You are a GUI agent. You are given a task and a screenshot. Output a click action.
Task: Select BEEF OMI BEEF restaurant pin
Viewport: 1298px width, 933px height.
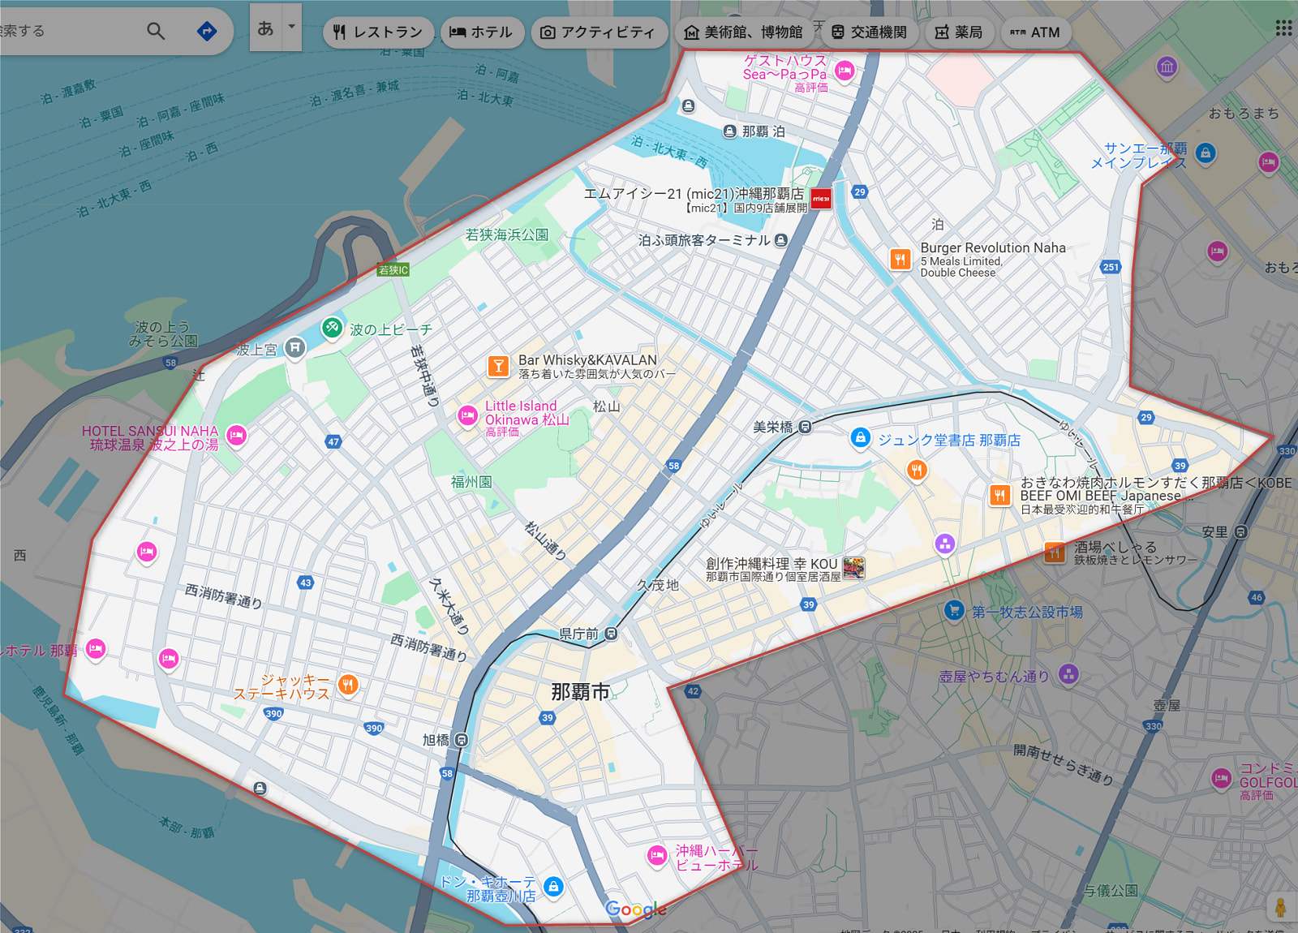pos(999,495)
